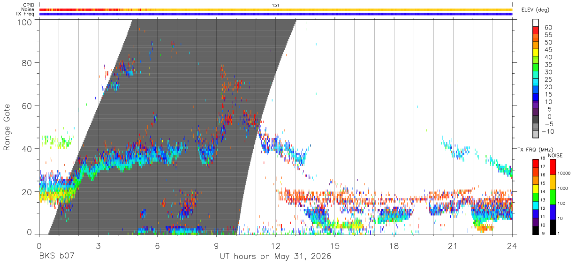576x266 pixels.
Task: Click the blue TX Freq status strip
Action: [x=276, y=14]
